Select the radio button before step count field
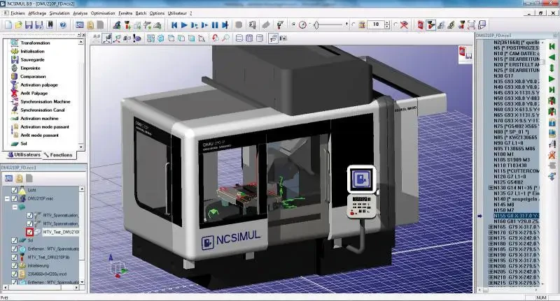The image size is (560, 301). [353, 24]
